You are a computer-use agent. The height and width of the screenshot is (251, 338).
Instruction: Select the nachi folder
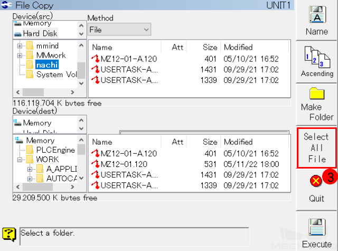[x=47, y=64]
